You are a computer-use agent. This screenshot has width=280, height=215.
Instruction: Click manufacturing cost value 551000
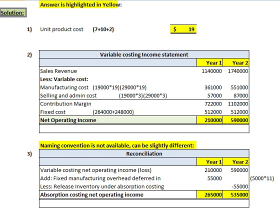point(239,87)
